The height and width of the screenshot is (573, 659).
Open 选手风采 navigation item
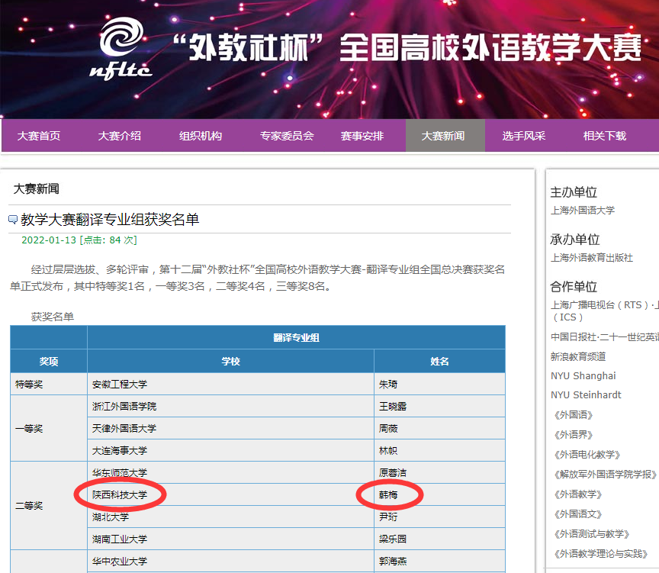coord(524,136)
